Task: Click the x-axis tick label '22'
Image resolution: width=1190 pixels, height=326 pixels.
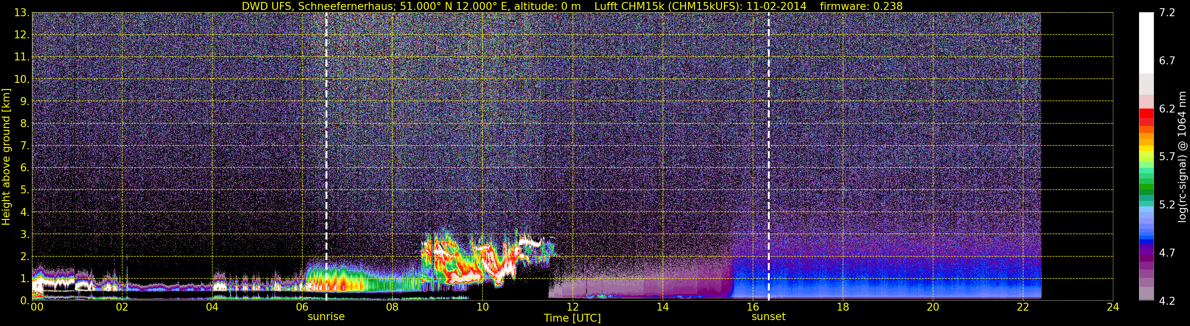Action: coord(1023,307)
